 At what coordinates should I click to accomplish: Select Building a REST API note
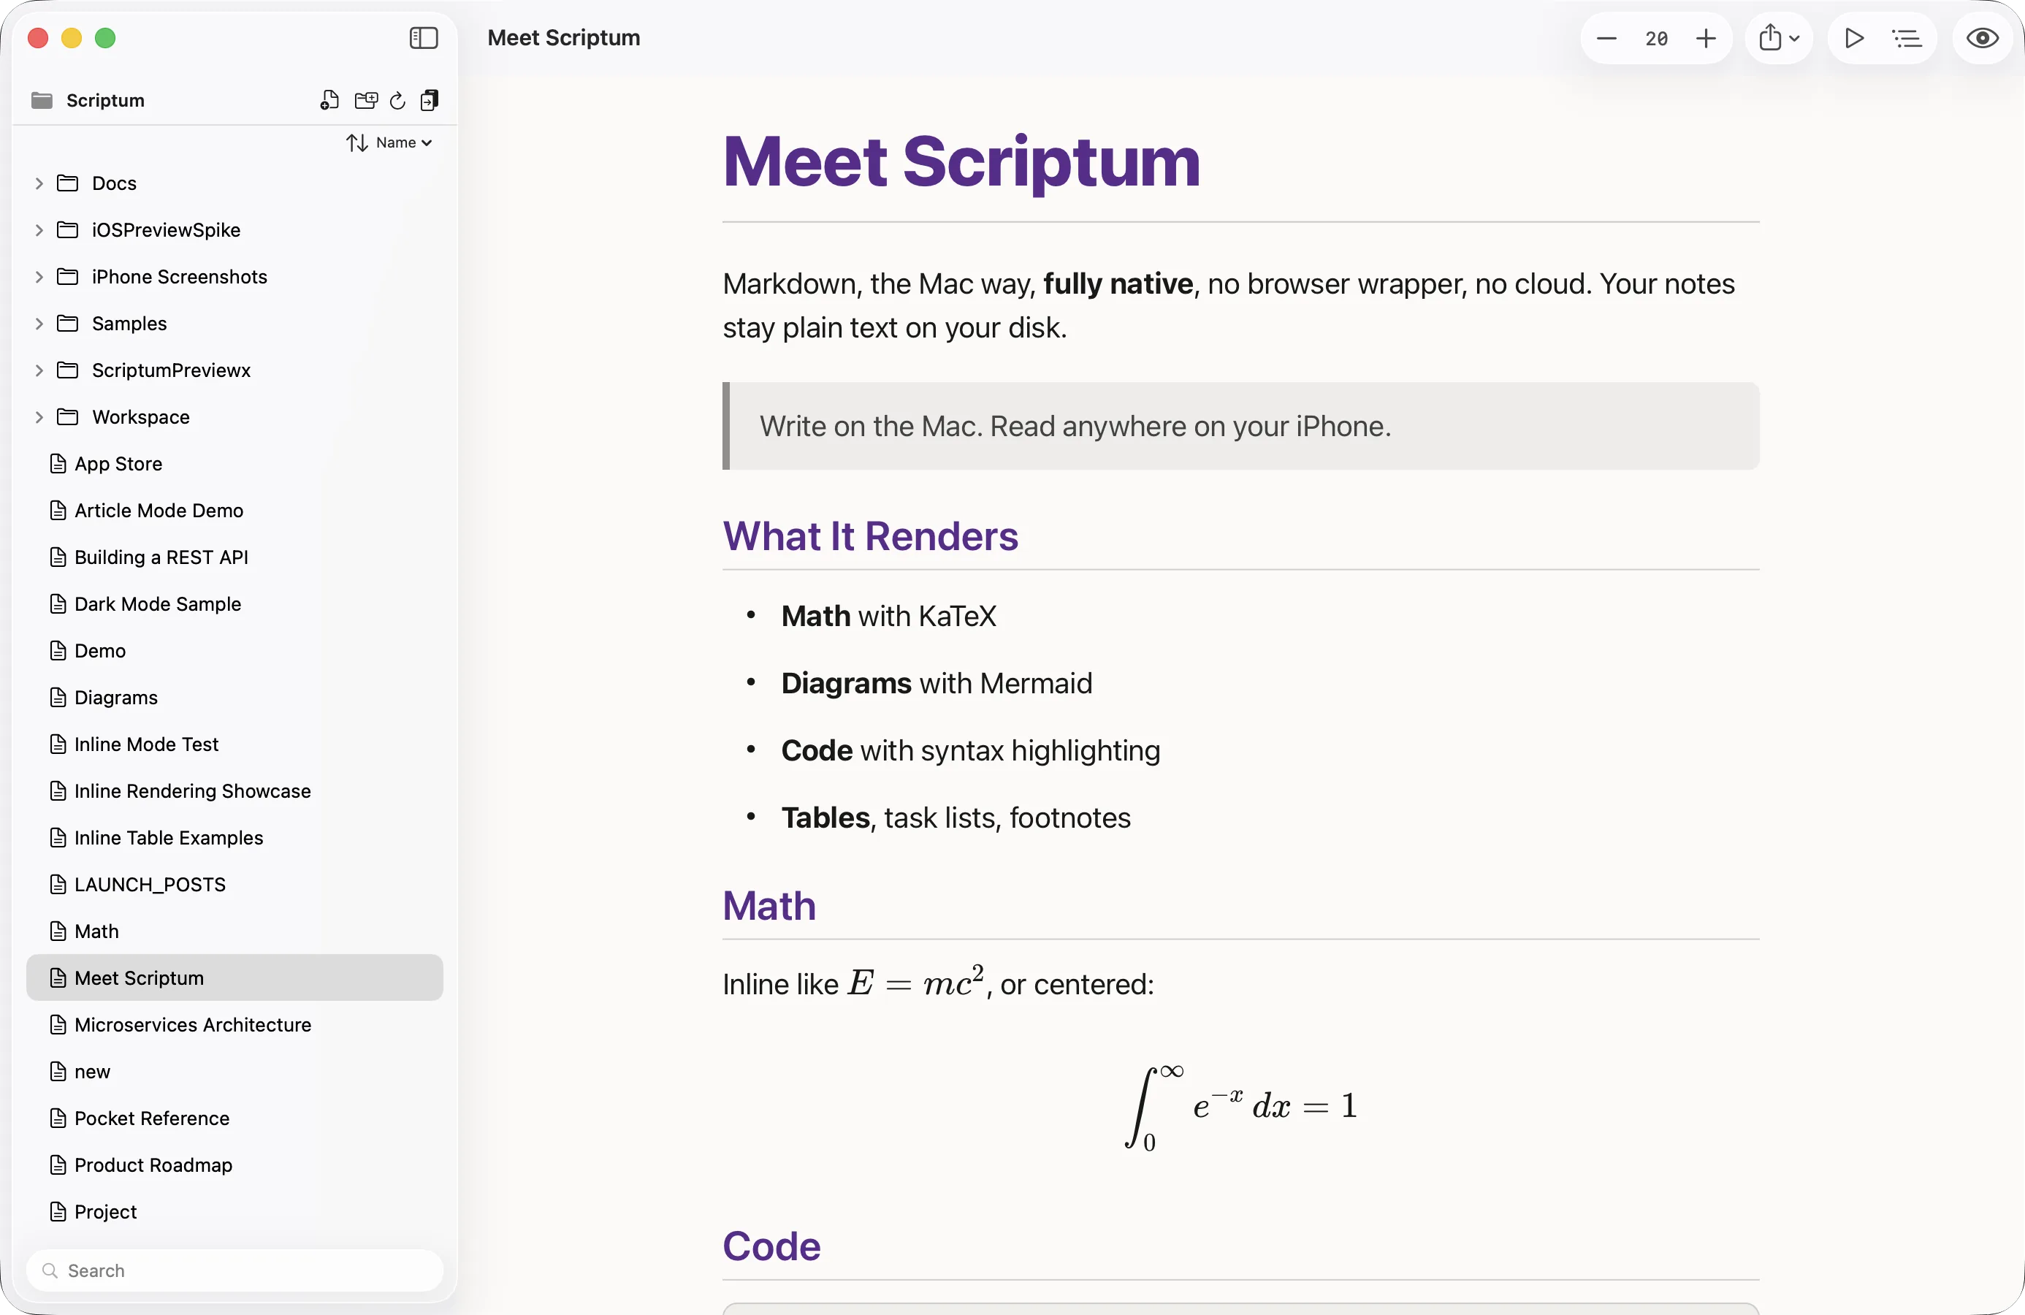point(234,557)
